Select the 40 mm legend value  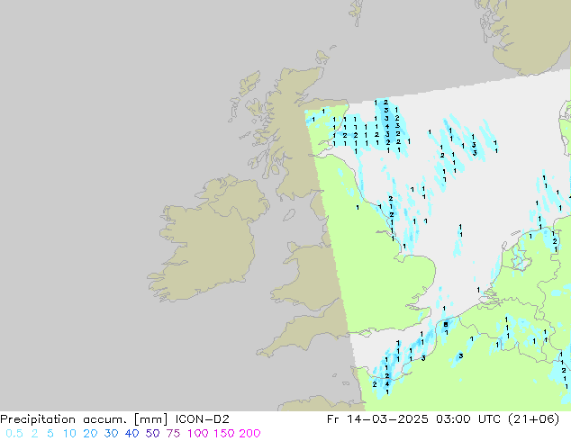pyautogui.click(x=131, y=434)
